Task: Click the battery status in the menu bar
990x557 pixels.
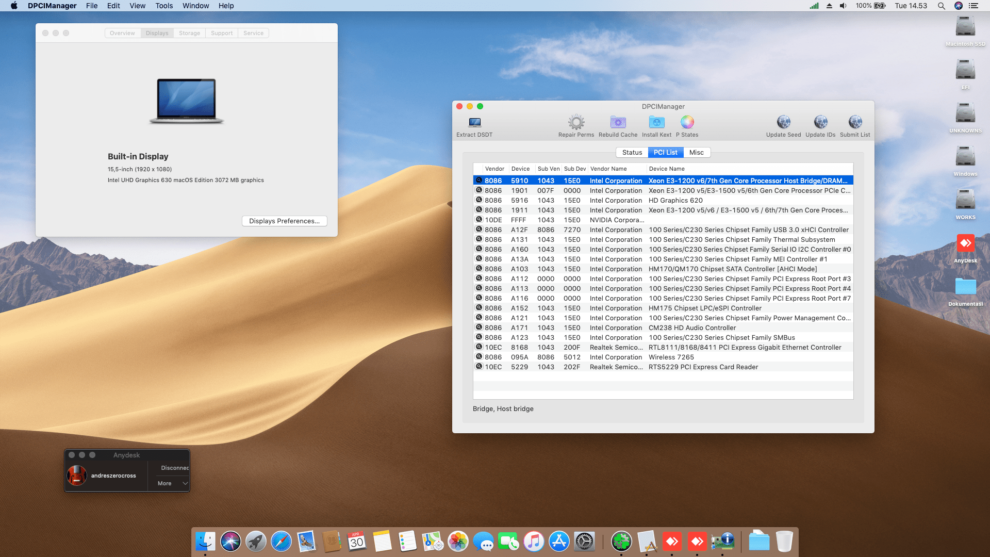Action: coord(870,6)
